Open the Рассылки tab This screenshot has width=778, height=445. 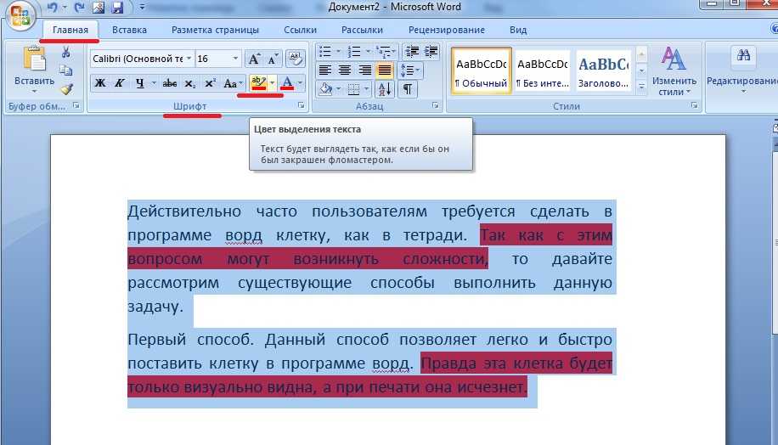[362, 30]
